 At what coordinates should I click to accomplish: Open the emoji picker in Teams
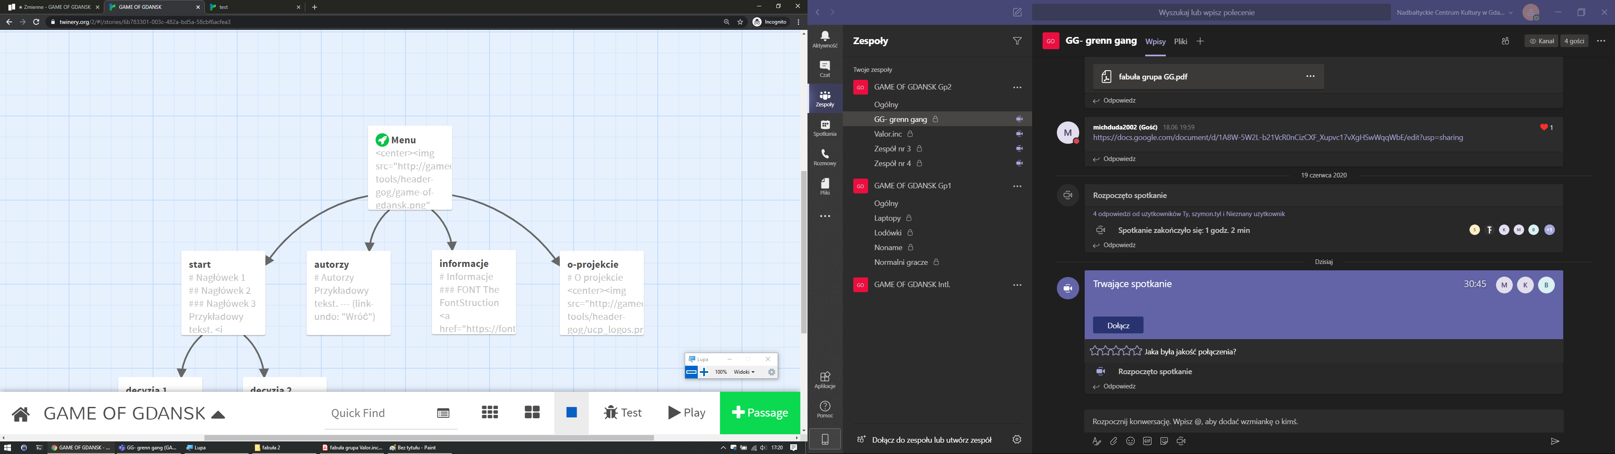tap(1130, 441)
